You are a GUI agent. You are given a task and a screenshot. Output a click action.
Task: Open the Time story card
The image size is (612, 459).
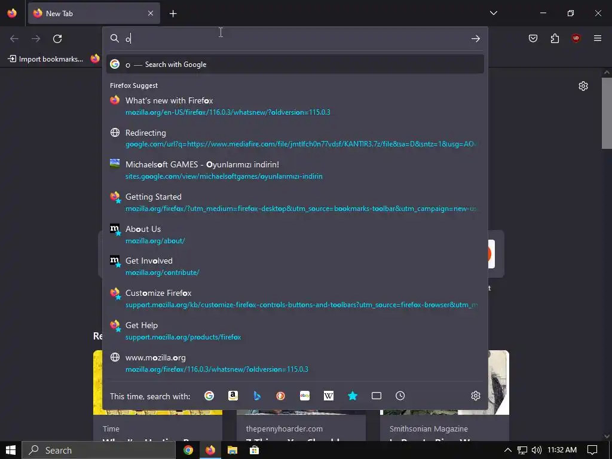coord(158,427)
